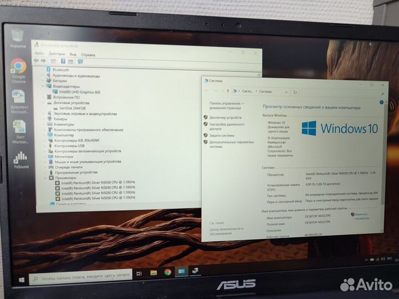This screenshot has height=299, width=399.
Task: Click the Up arrow in System window
Action: pyautogui.click(x=228, y=91)
